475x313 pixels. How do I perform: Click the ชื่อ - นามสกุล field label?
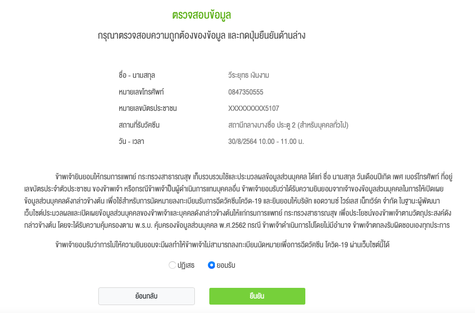[137, 75]
